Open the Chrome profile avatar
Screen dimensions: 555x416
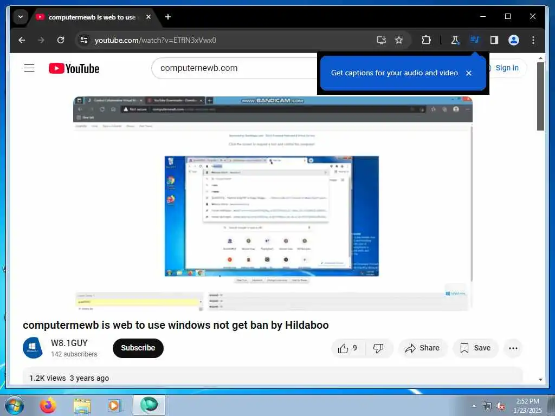tap(514, 40)
